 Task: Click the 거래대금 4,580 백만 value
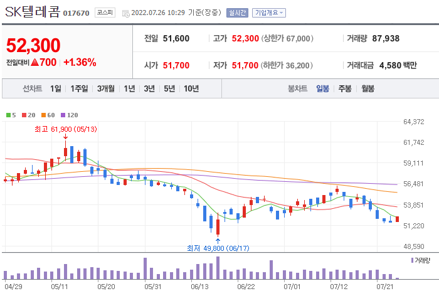pyautogui.click(x=398, y=65)
